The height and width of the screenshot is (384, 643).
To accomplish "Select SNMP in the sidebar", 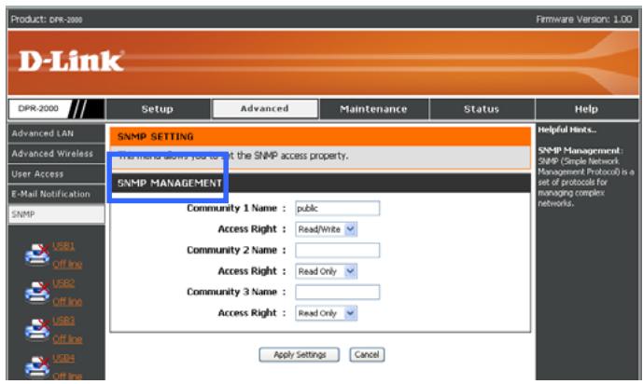I will click(56, 214).
